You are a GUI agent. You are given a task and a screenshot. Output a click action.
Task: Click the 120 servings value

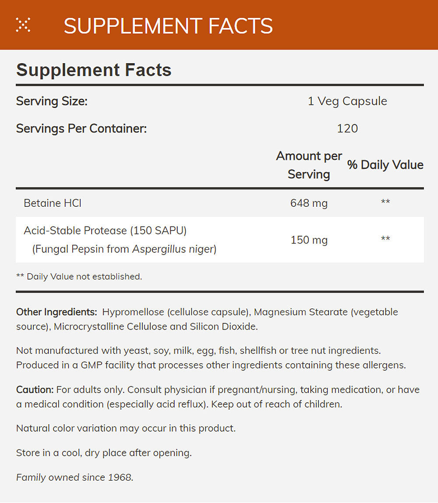click(x=347, y=128)
